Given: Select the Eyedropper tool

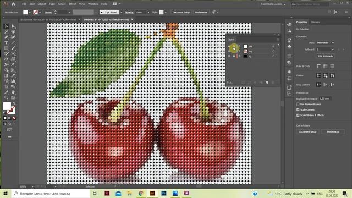Looking at the screenshot, I should [x=13, y=76].
